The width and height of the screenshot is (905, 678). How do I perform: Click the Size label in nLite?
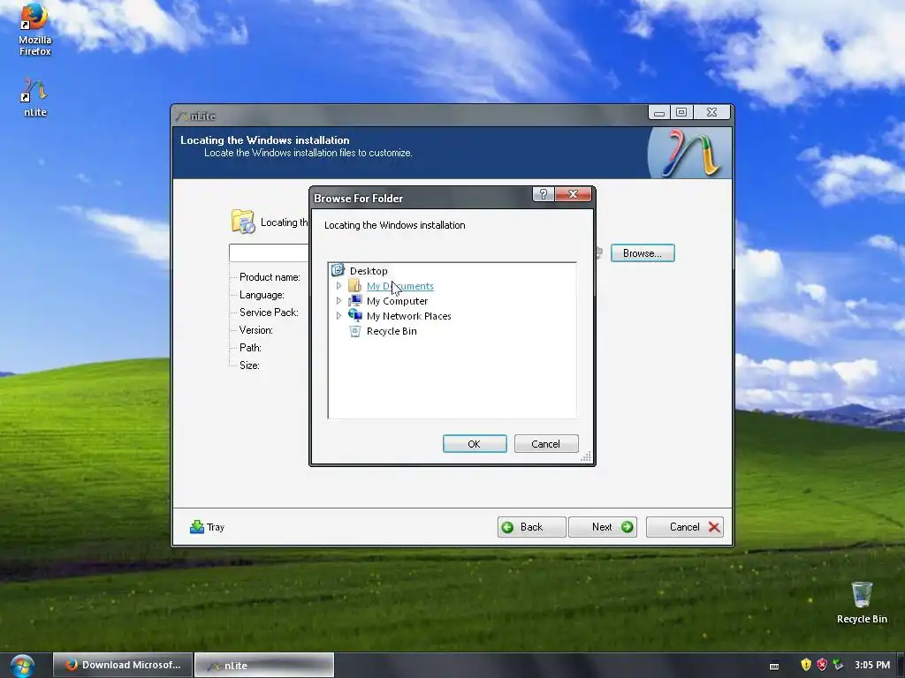[248, 365]
